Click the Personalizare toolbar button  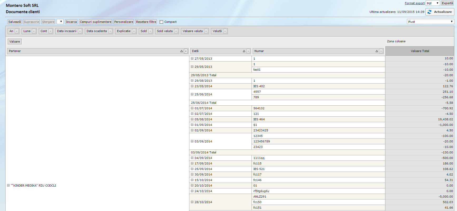(124, 22)
